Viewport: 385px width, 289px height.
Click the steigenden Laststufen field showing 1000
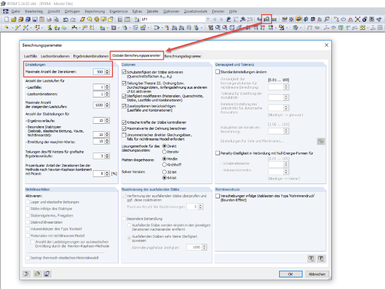[x=99, y=105]
